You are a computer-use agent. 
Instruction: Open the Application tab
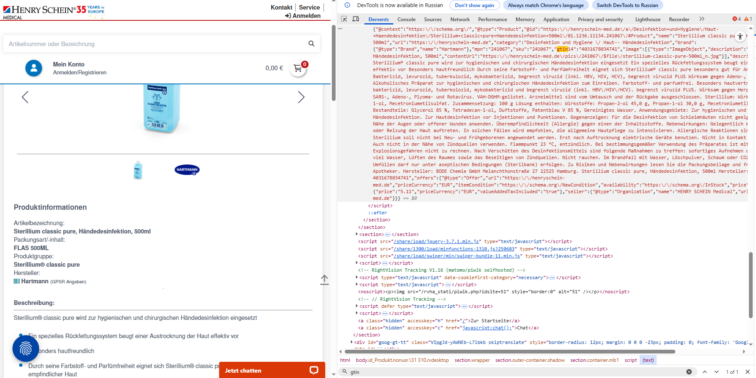(x=556, y=20)
